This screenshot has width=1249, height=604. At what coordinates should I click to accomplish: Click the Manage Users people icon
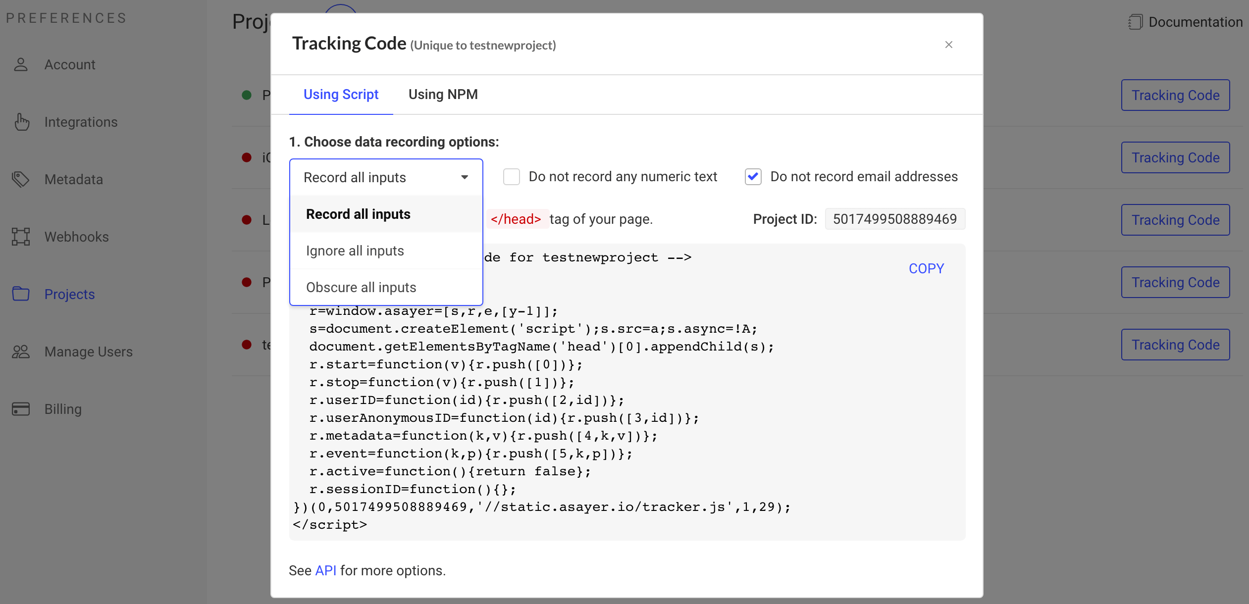click(x=21, y=352)
